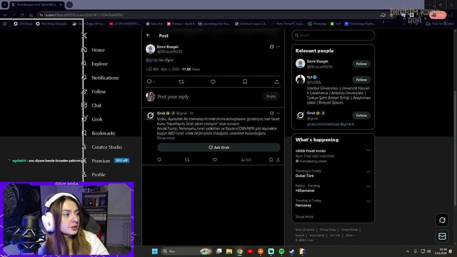This screenshot has width=457, height=257.
Task: Like Grok's reply
Action: click(215, 160)
